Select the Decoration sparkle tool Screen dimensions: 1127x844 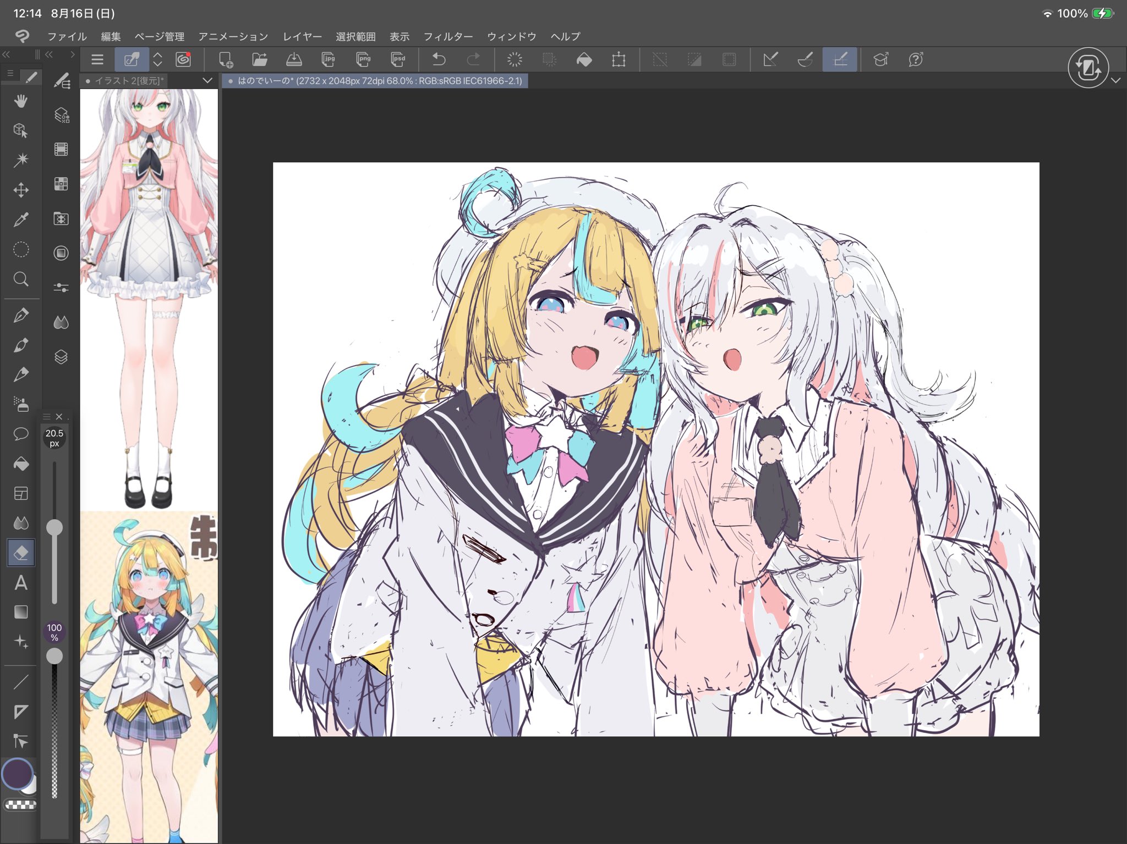point(21,642)
